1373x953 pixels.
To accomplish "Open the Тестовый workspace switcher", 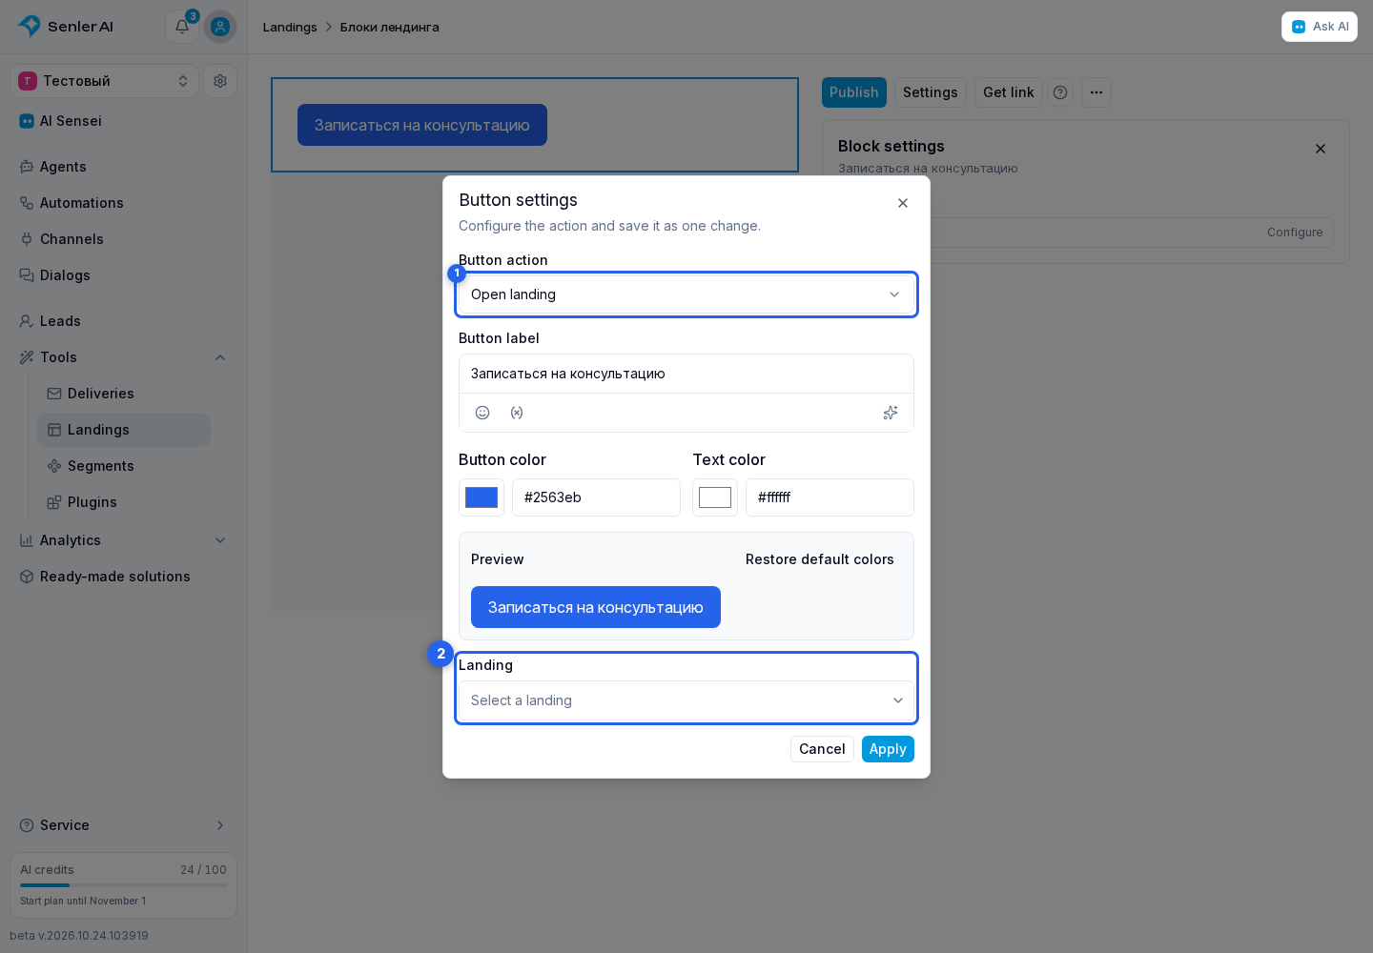I will tap(105, 81).
